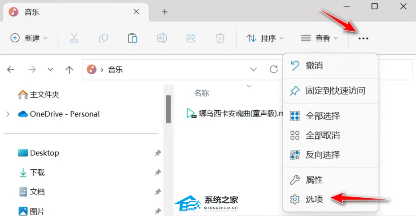The image size is (416, 216).
Task: Select 撤消 from the menu
Action: (x=331, y=65)
